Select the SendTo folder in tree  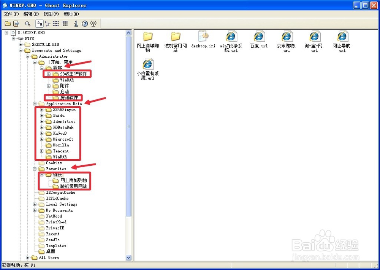coord(52,240)
